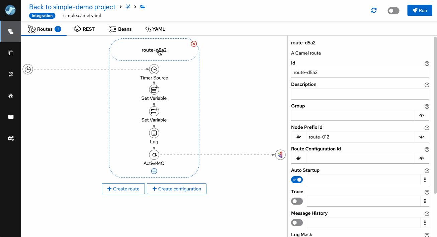The height and width of the screenshot is (237, 437).
Task: Disable the Auto Startup toggle
Action: [x=297, y=180]
